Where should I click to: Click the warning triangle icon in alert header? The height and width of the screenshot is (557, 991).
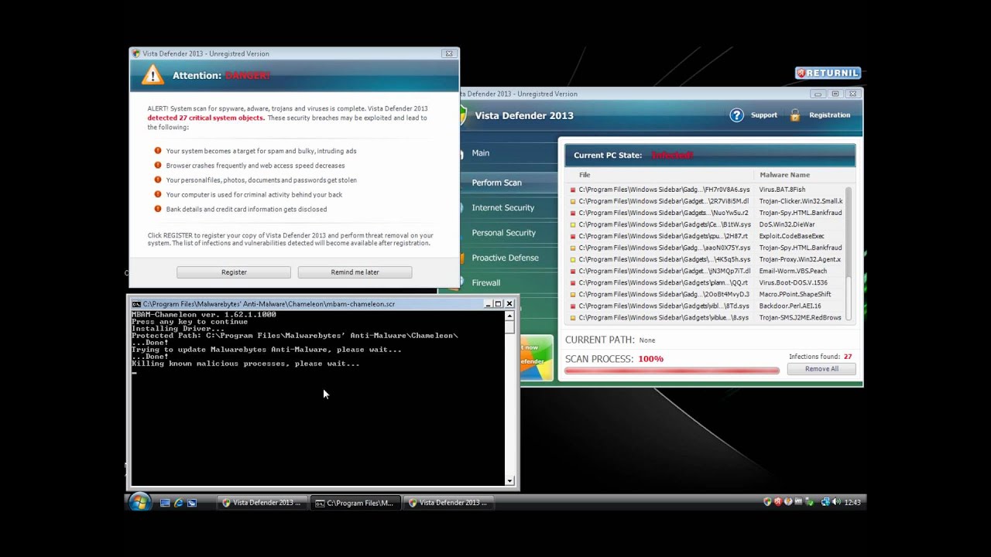tap(153, 75)
